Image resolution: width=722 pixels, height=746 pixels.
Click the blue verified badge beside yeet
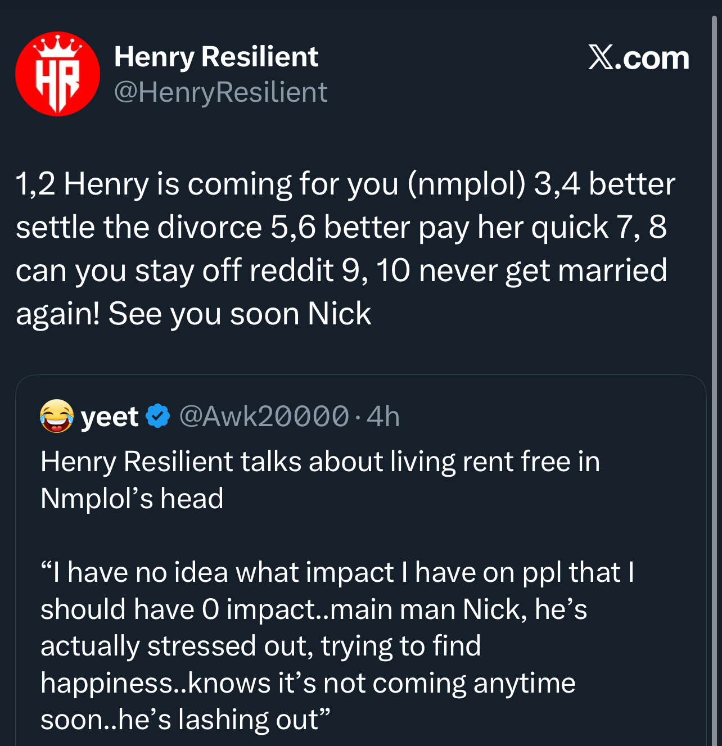point(158,416)
